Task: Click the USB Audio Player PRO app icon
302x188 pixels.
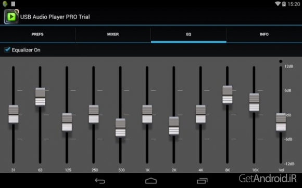Action: tap(11, 17)
